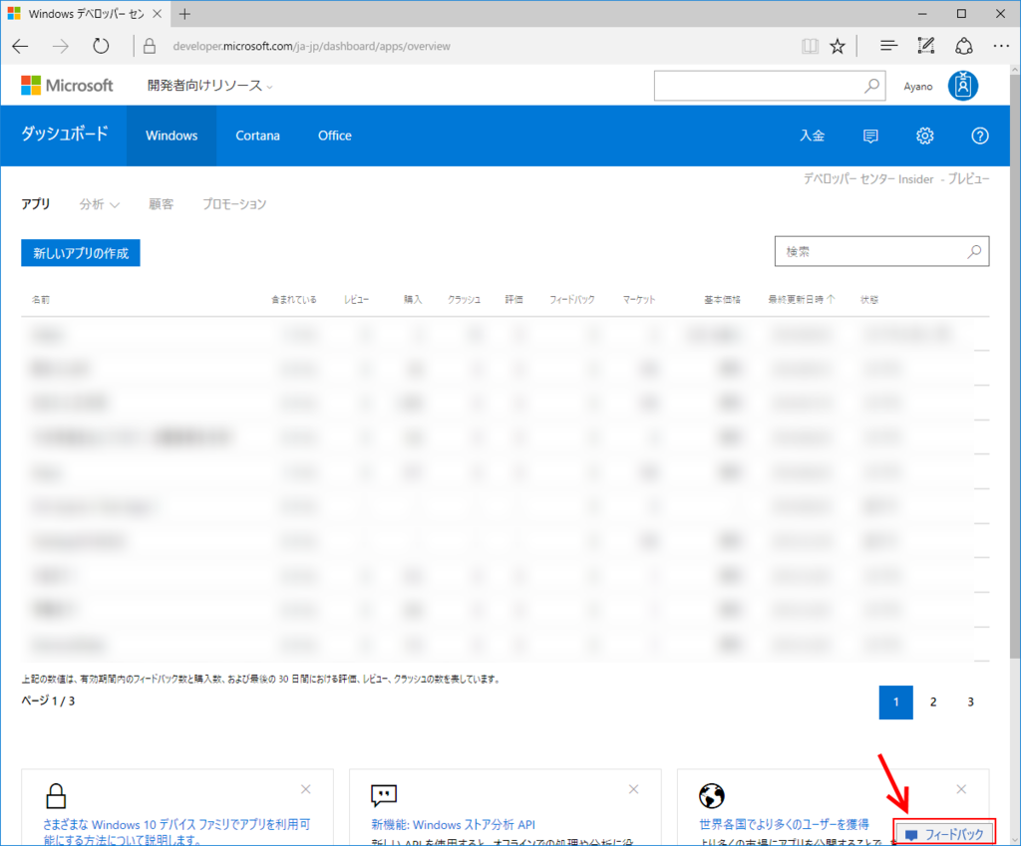
Task: Go back using the browser back arrow
Action: (x=21, y=46)
